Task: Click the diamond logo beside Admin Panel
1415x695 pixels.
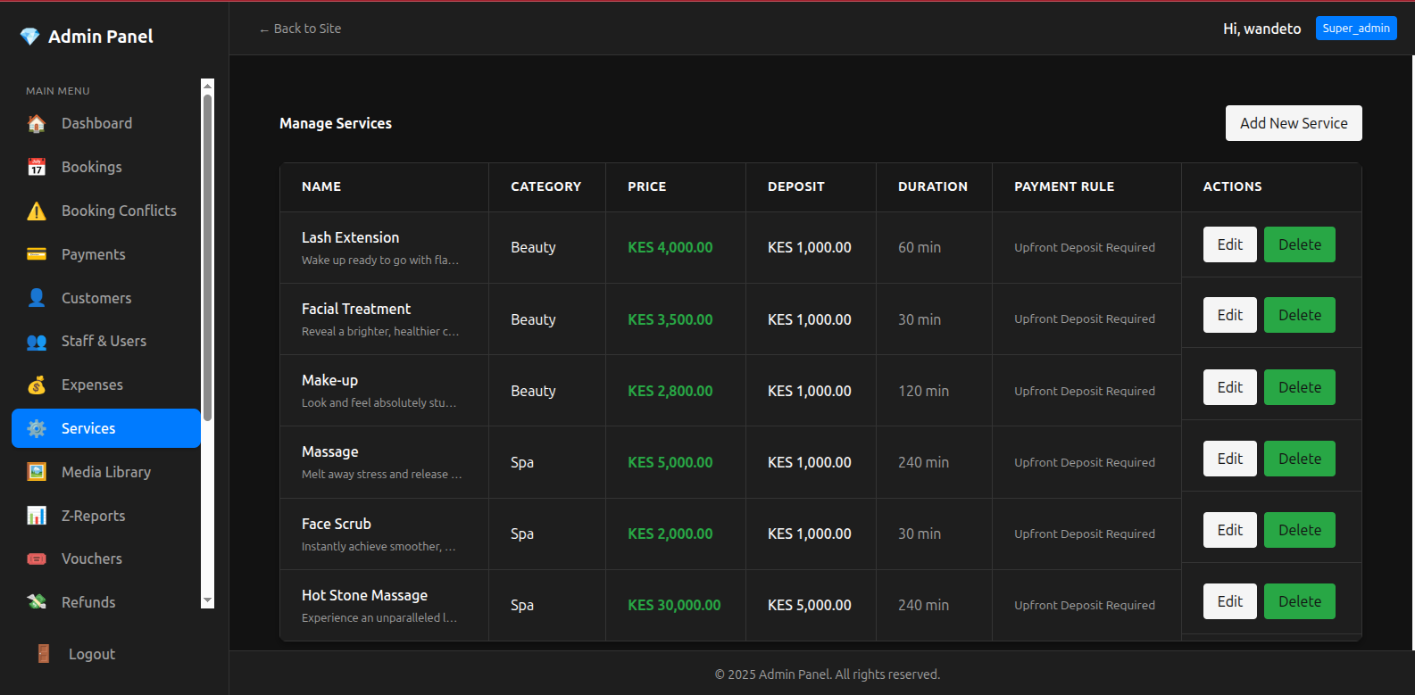Action: coord(29,37)
